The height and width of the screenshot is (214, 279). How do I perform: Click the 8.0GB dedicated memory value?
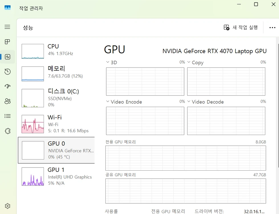click(x=261, y=142)
